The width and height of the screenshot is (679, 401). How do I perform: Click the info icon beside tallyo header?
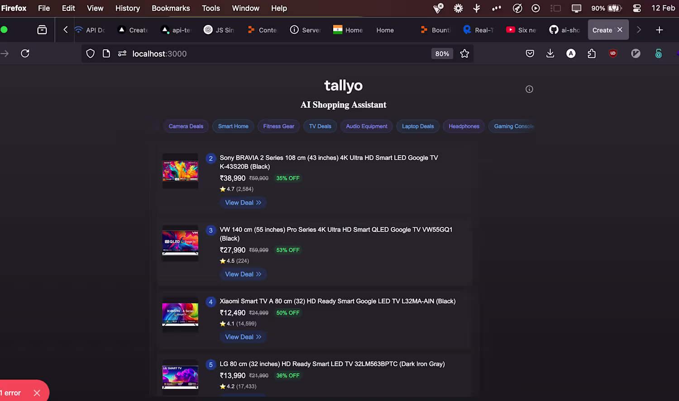pyautogui.click(x=529, y=89)
